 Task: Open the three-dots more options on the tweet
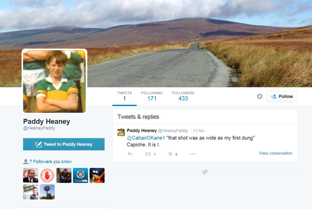point(192,154)
